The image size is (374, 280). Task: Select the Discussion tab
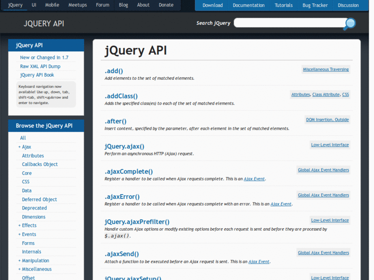pos(348,5)
